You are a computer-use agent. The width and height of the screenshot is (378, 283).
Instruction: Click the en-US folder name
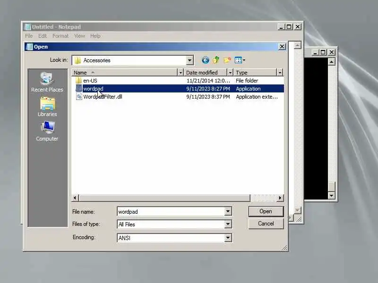[x=90, y=81]
